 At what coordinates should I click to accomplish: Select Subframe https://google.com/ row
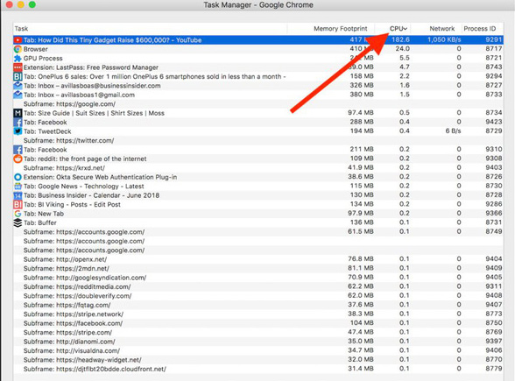[258, 104]
